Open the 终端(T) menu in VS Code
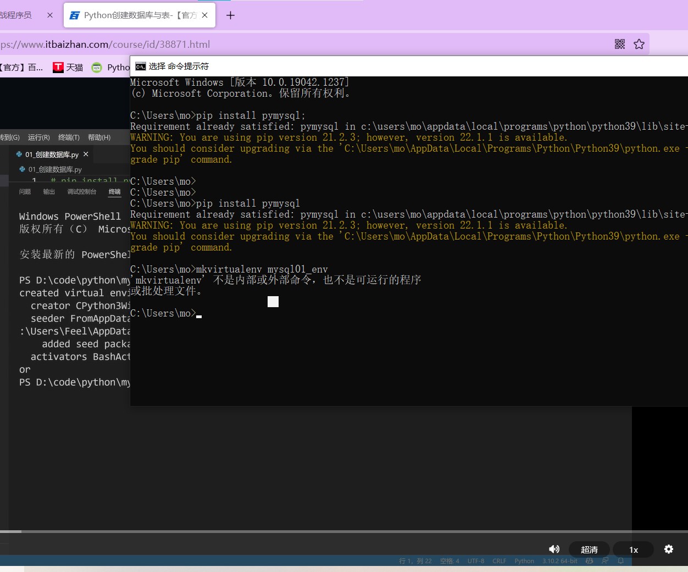The image size is (688, 572). (x=69, y=137)
